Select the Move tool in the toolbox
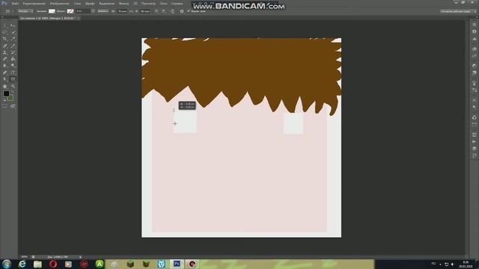 click(x=13, y=26)
